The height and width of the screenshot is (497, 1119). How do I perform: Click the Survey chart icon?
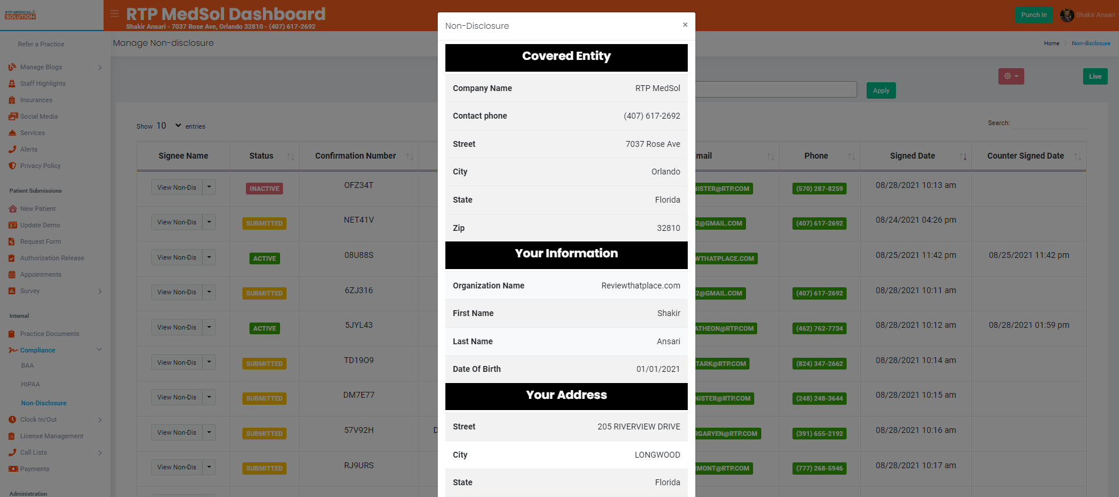coord(12,291)
